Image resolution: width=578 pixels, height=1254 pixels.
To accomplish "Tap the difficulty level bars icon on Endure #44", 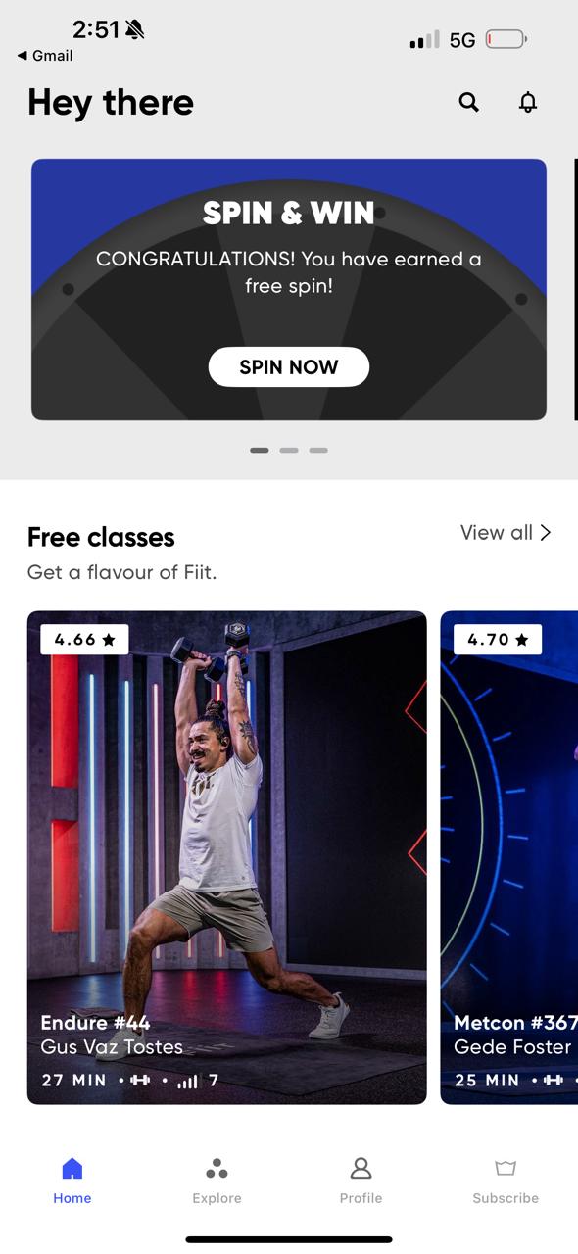I will coord(188,1081).
